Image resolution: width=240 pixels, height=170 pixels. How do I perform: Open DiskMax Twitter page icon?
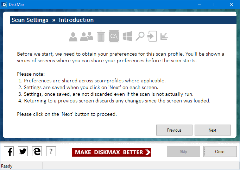[23, 151]
